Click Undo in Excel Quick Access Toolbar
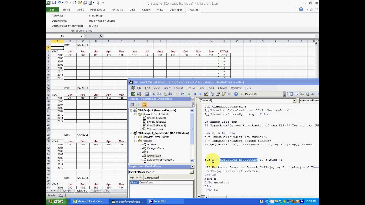Screen dimensions: 365x205 pos(59,3)
